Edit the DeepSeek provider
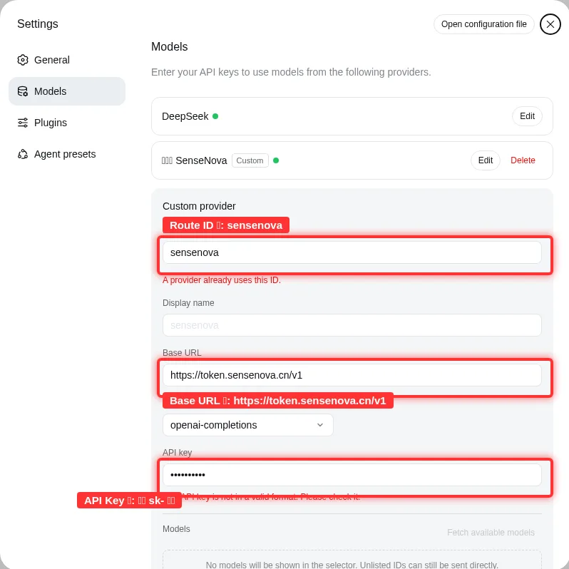The image size is (569, 569). point(527,116)
